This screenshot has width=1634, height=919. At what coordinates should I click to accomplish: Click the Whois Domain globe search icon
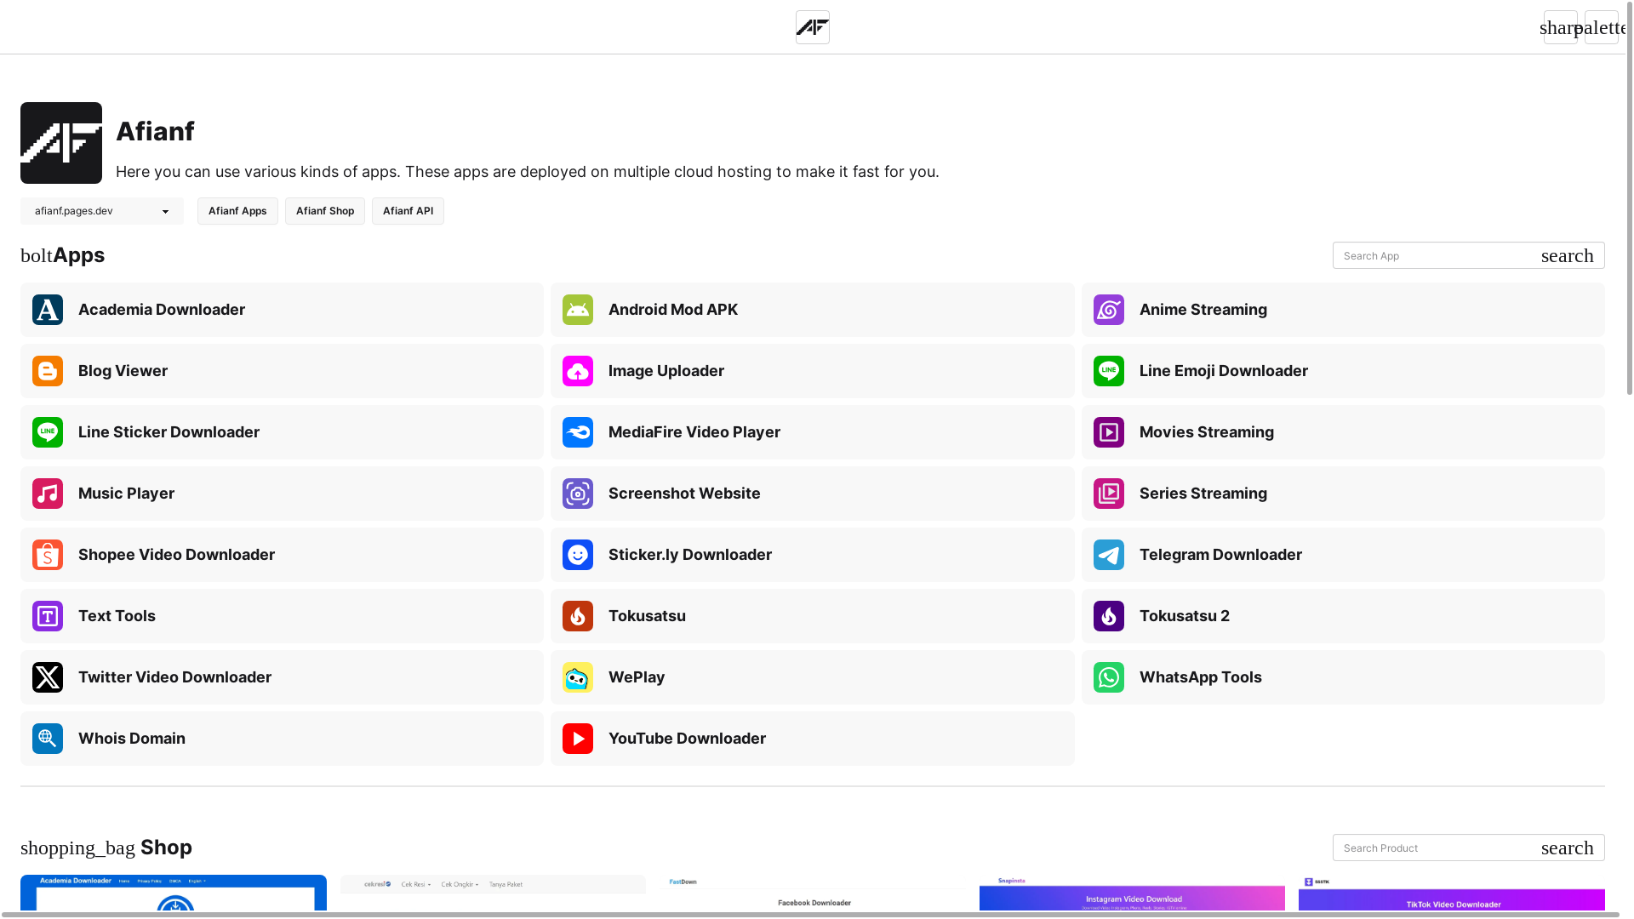[x=48, y=739]
